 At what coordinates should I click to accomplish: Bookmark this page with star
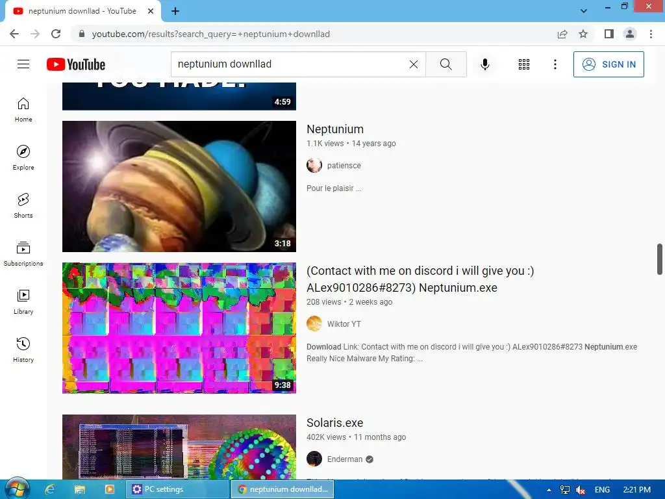pos(583,34)
